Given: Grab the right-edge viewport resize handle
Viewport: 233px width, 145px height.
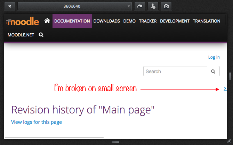Looking at the screenshot, I should click(x=230, y=76).
